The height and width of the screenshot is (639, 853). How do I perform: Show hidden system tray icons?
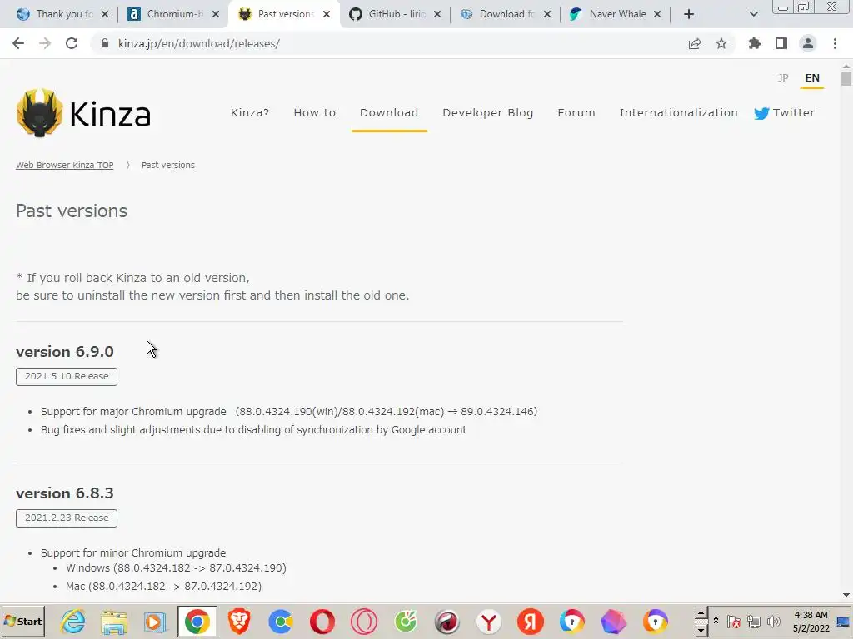pyautogui.click(x=716, y=621)
